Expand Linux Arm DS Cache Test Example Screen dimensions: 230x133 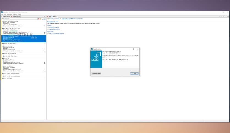click(x=2, y=76)
